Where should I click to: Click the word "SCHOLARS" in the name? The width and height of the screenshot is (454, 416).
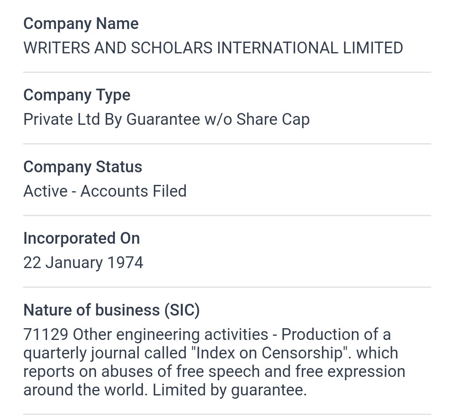pyautogui.click(x=172, y=48)
